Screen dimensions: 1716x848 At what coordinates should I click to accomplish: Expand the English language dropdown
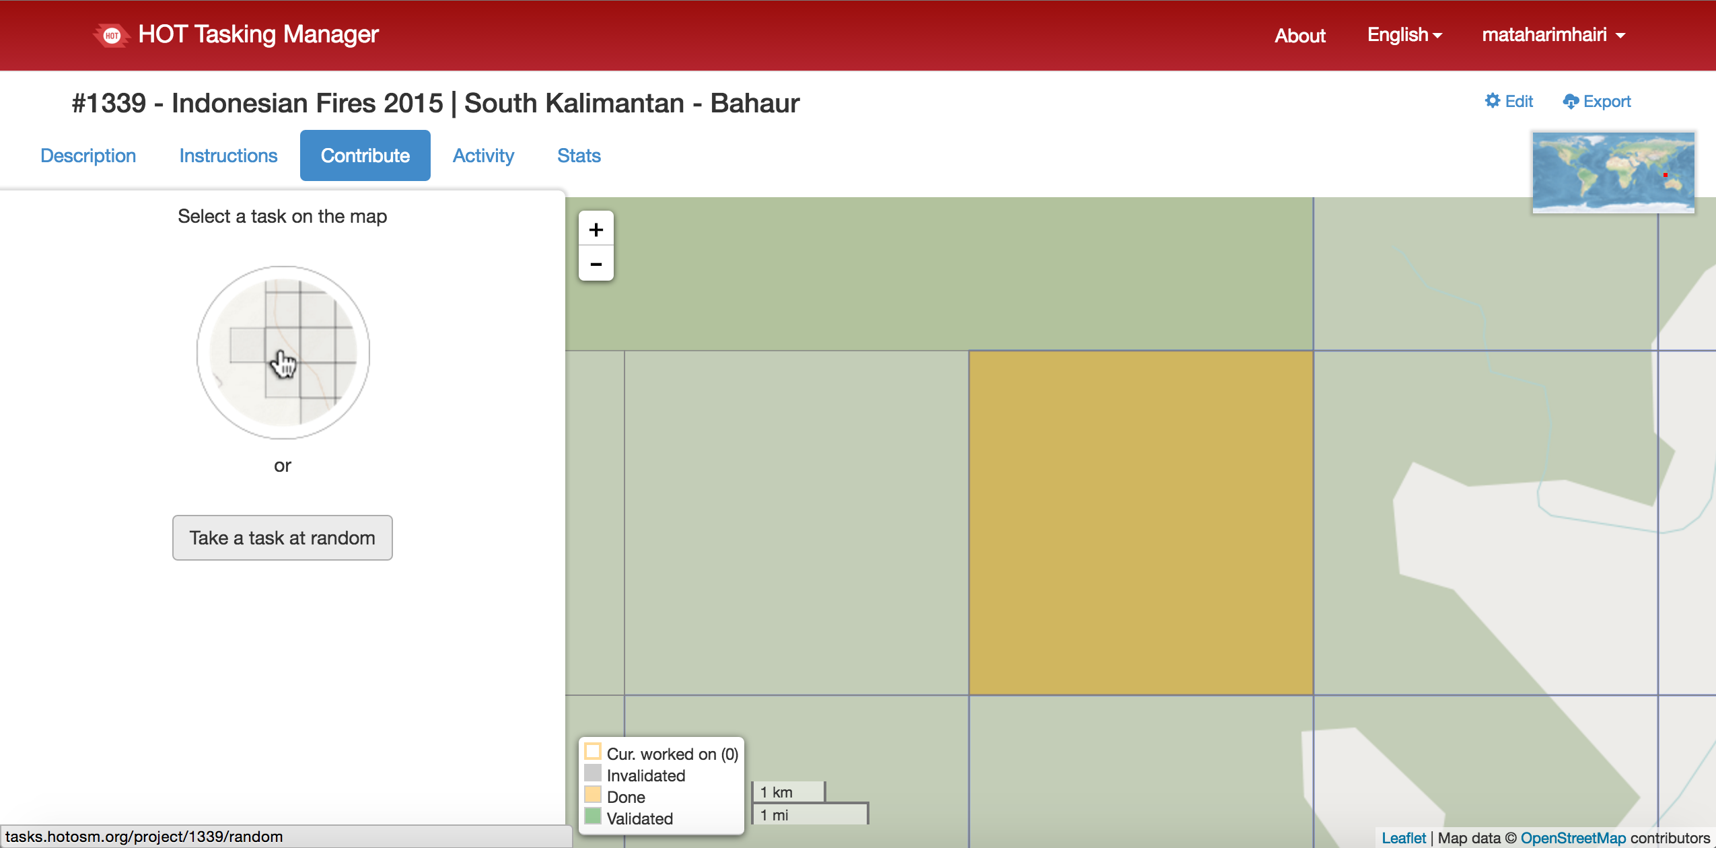pos(1404,35)
